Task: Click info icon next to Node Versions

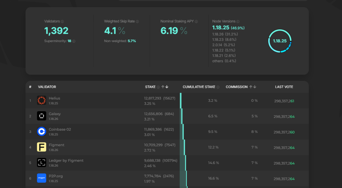Action: [x=238, y=21]
